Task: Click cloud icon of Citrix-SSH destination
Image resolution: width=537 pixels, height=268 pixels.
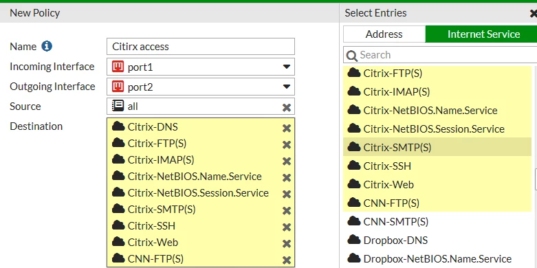Action: tap(118, 225)
